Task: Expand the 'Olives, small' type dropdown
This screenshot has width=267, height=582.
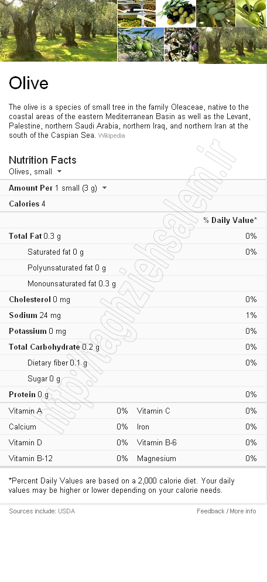Action: tap(36, 171)
